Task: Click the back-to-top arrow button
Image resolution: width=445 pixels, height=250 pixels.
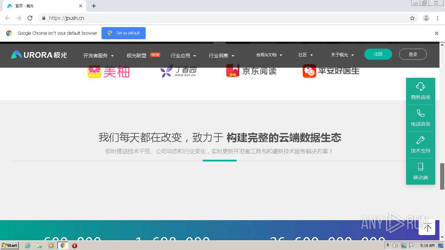Action: (x=427, y=227)
